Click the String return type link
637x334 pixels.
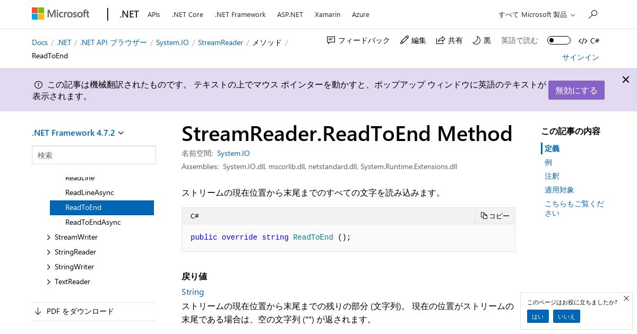pos(193,292)
